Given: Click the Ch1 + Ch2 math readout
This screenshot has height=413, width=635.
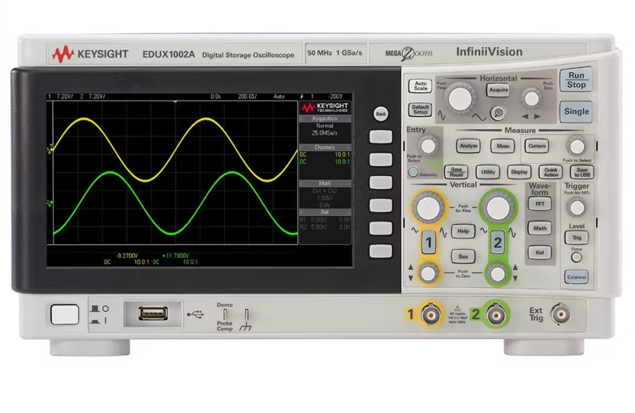Looking at the screenshot, I should coord(324,191).
